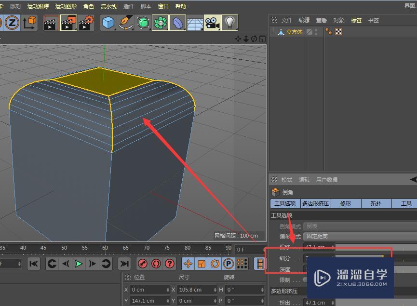Open the 运动图形 menu

click(x=66, y=6)
